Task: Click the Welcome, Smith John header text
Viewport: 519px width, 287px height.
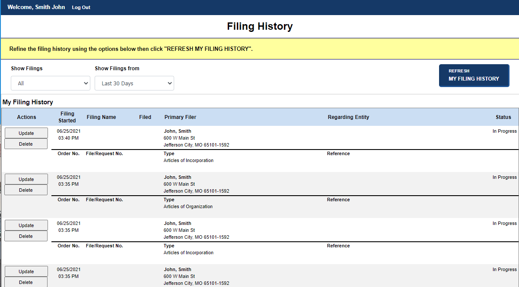Action: pyautogui.click(x=36, y=7)
